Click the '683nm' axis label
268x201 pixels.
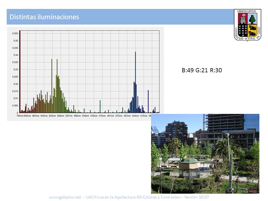pos(28,116)
